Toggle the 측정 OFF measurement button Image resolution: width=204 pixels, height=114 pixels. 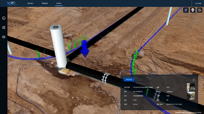[186, 10]
